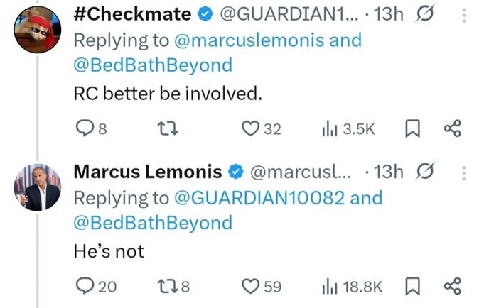Image resolution: width=484 pixels, height=308 pixels.
Task: Visit @BedBathBeyond in Marcus's reply header
Action: 153,224
